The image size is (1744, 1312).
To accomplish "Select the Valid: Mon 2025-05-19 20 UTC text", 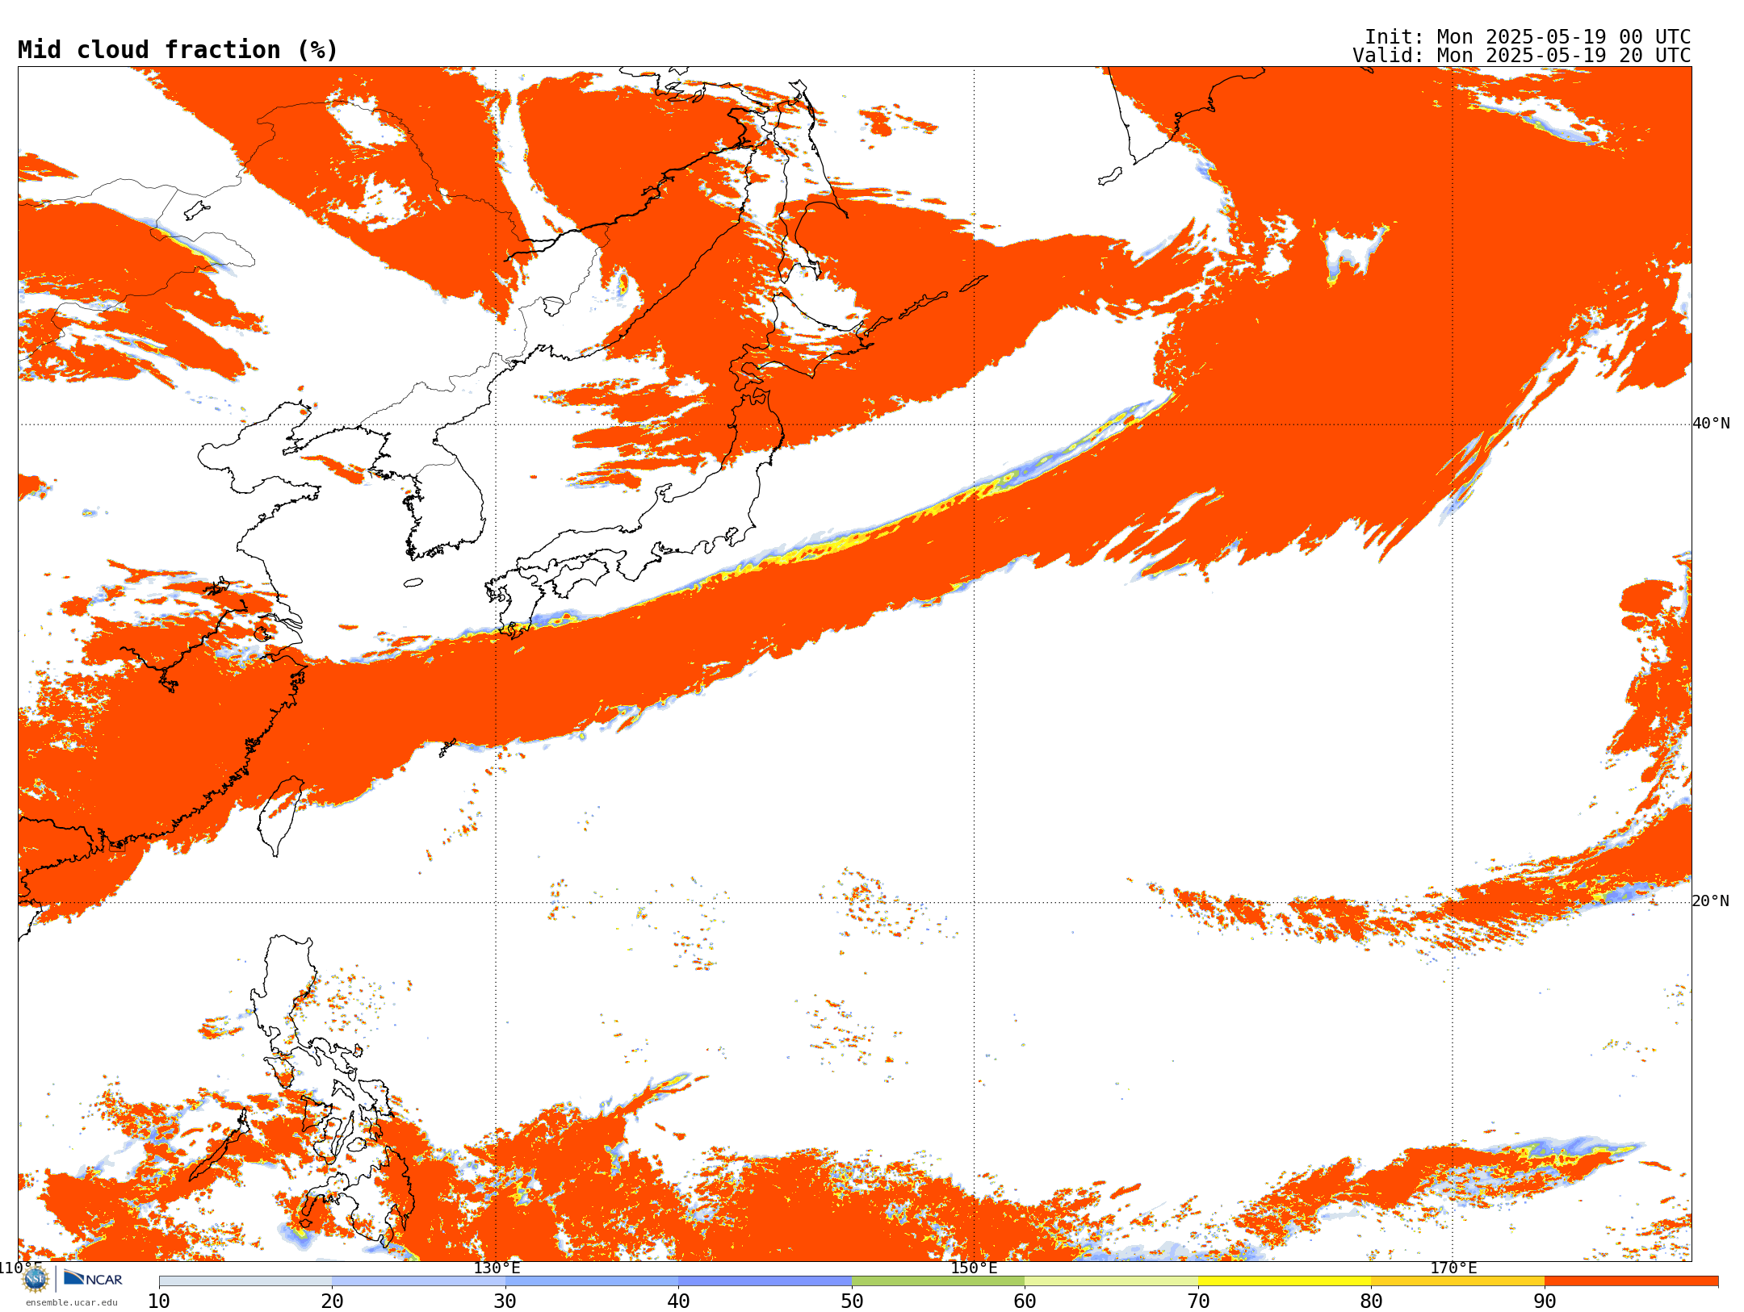I will pyautogui.click(x=1521, y=56).
